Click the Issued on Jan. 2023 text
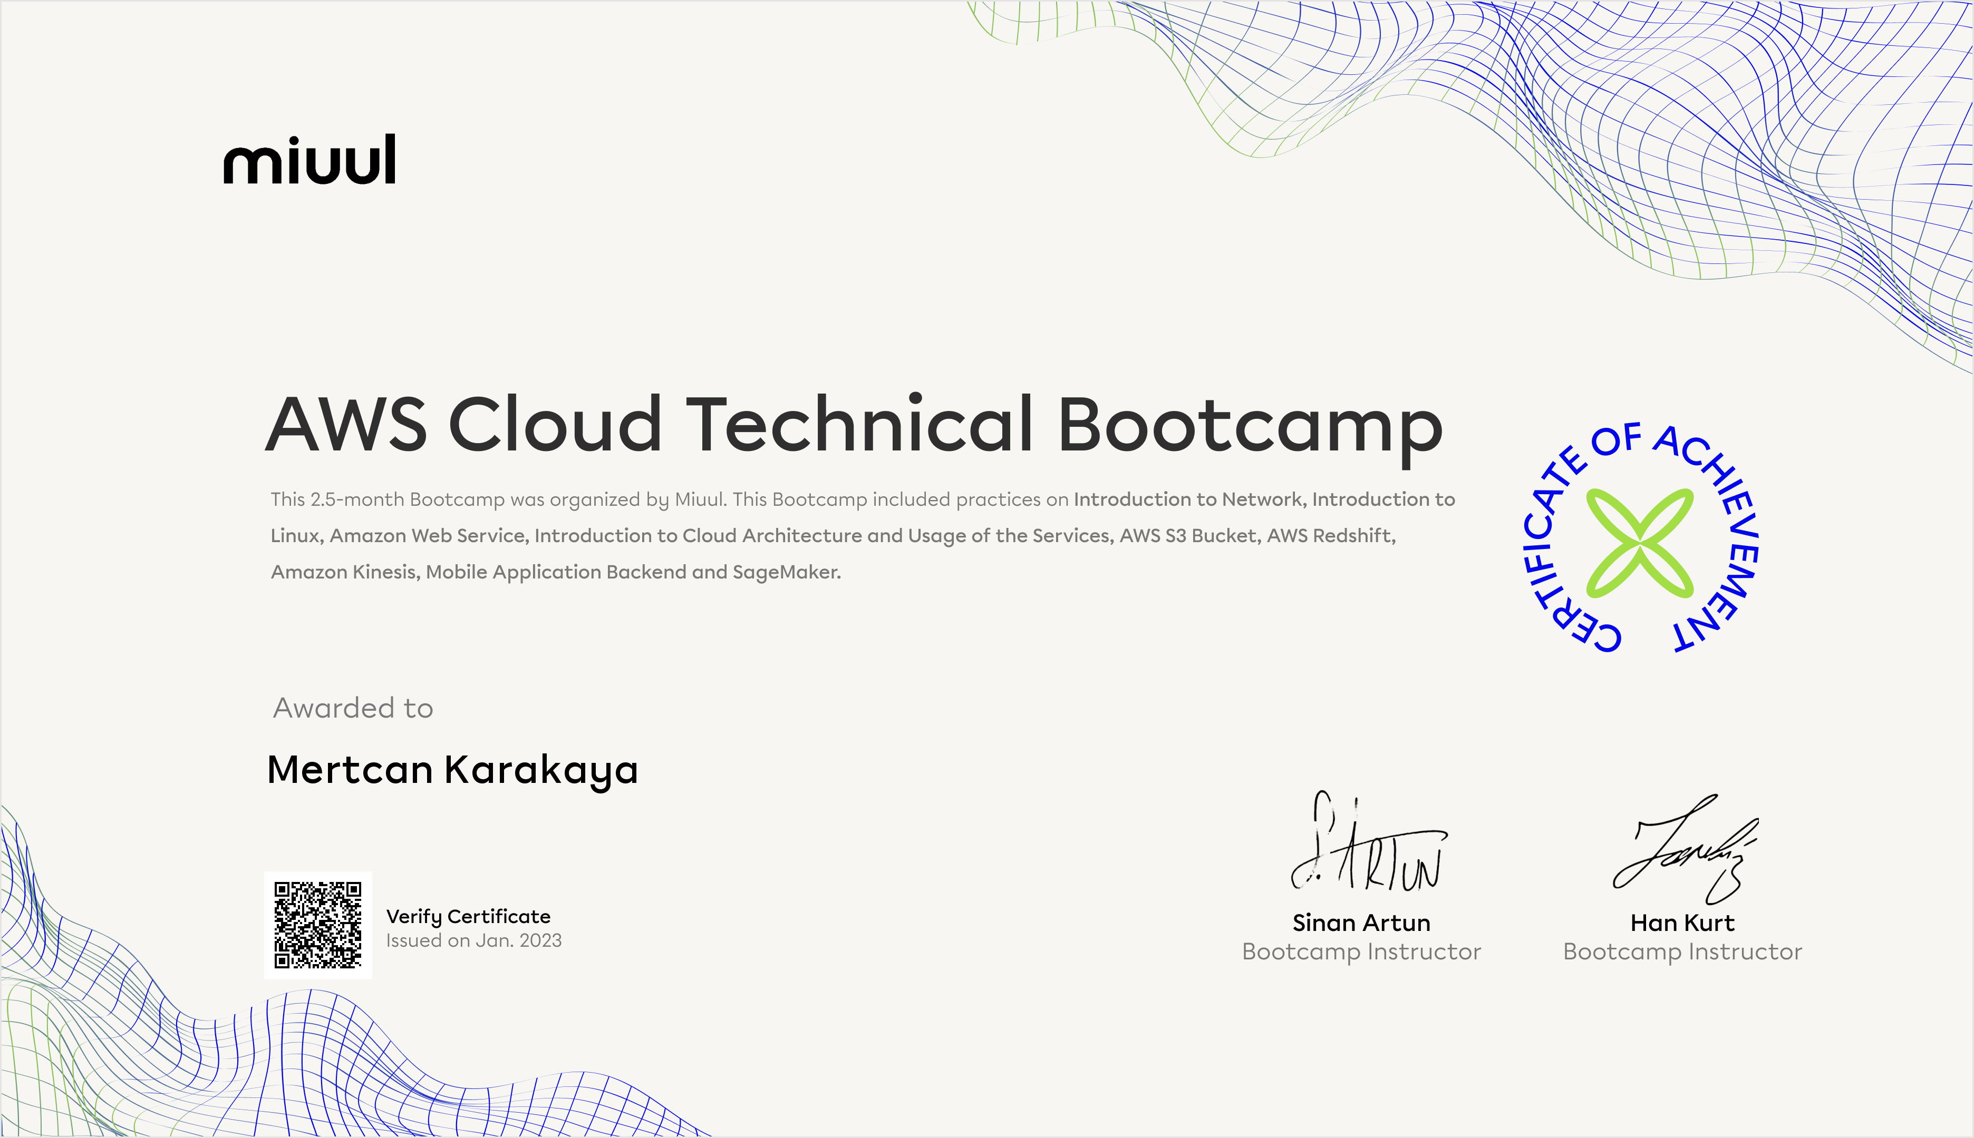 473,940
